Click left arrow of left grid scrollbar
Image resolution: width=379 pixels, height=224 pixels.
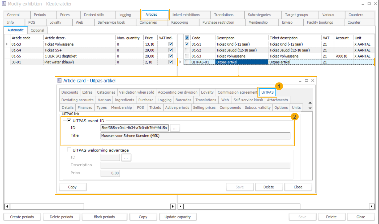pyautogui.click(x=7, y=206)
